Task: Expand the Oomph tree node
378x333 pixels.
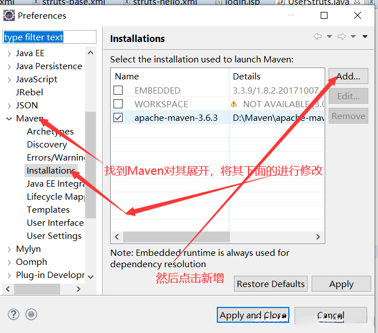Action: click(x=9, y=262)
